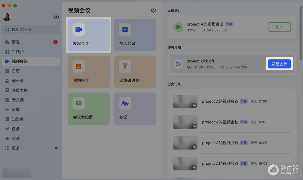
Task: Click the project kick off meeting title
Action: [x=200, y=61]
